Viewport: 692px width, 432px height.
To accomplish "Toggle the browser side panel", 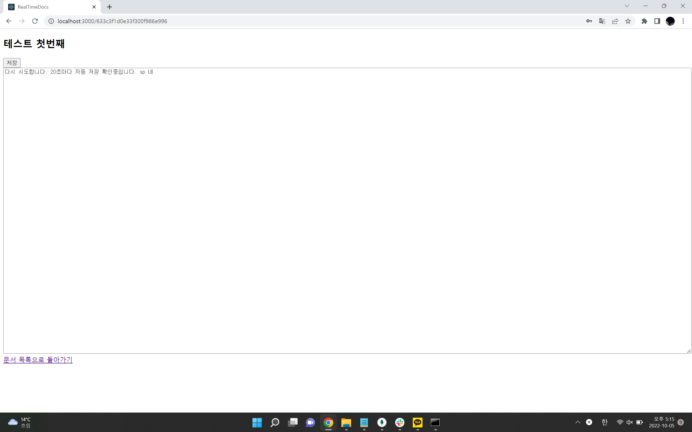I will click(x=657, y=21).
